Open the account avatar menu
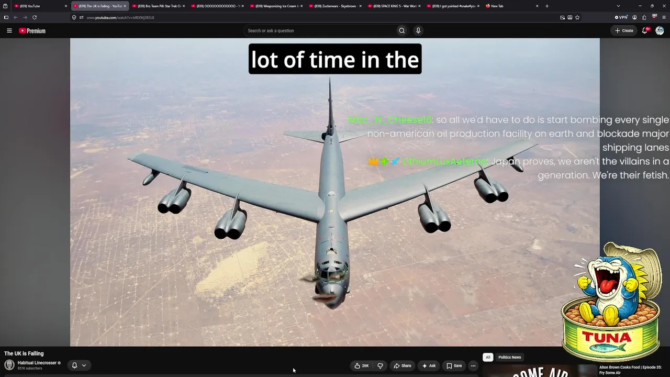This screenshot has height=377, width=670. pos(660,31)
